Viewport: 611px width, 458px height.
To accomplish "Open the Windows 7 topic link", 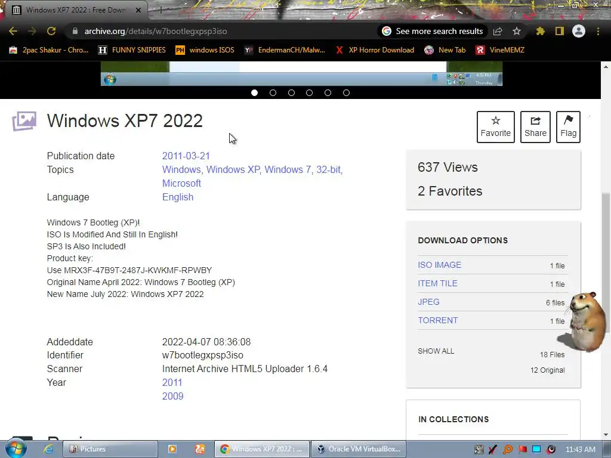I will click(288, 170).
